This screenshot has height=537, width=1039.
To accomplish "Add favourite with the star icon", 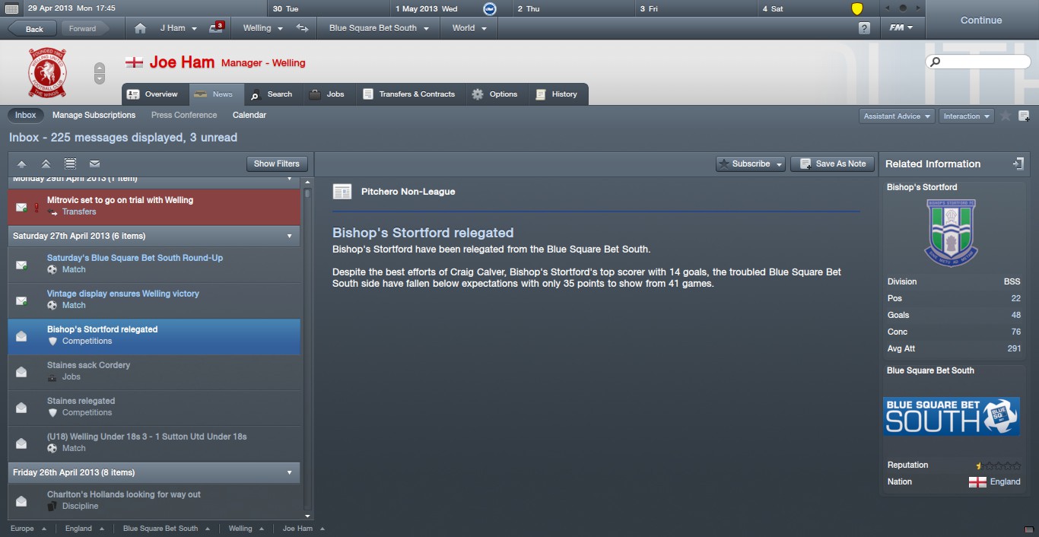I will pos(1006,116).
